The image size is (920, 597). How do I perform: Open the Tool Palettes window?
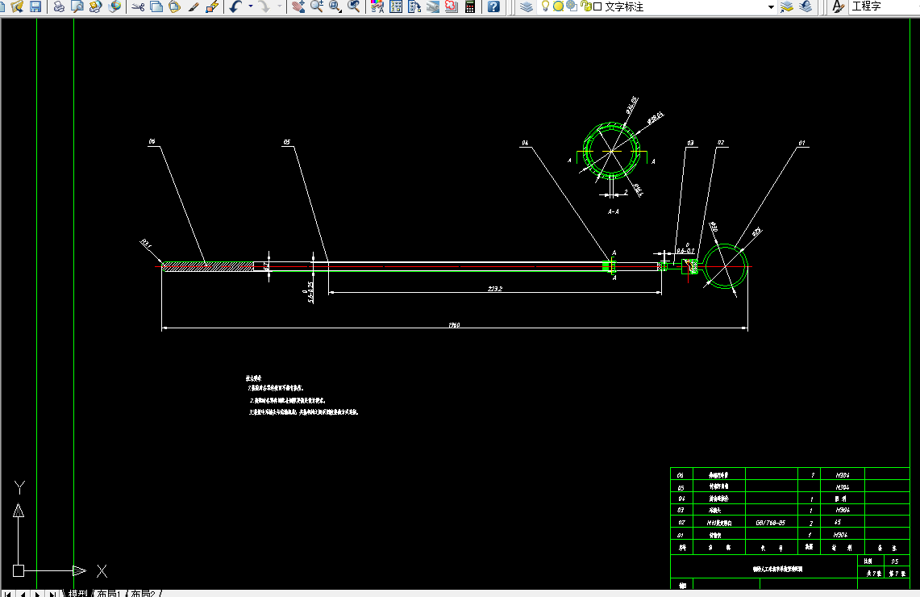tap(414, 6)
